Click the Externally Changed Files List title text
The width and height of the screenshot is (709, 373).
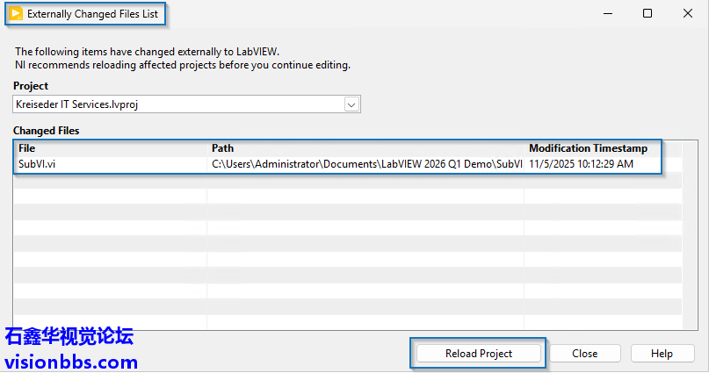92,14
